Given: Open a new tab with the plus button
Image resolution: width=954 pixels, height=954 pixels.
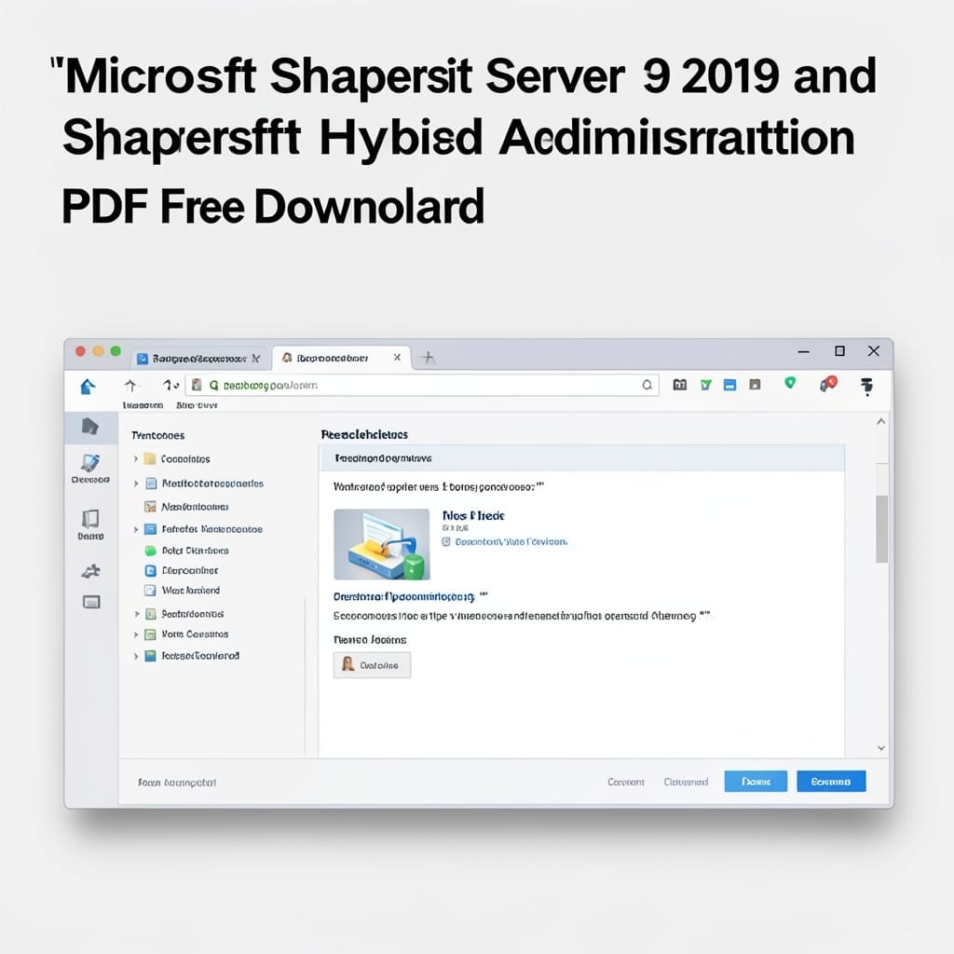Looking at the screenshot, I should 429,358.
